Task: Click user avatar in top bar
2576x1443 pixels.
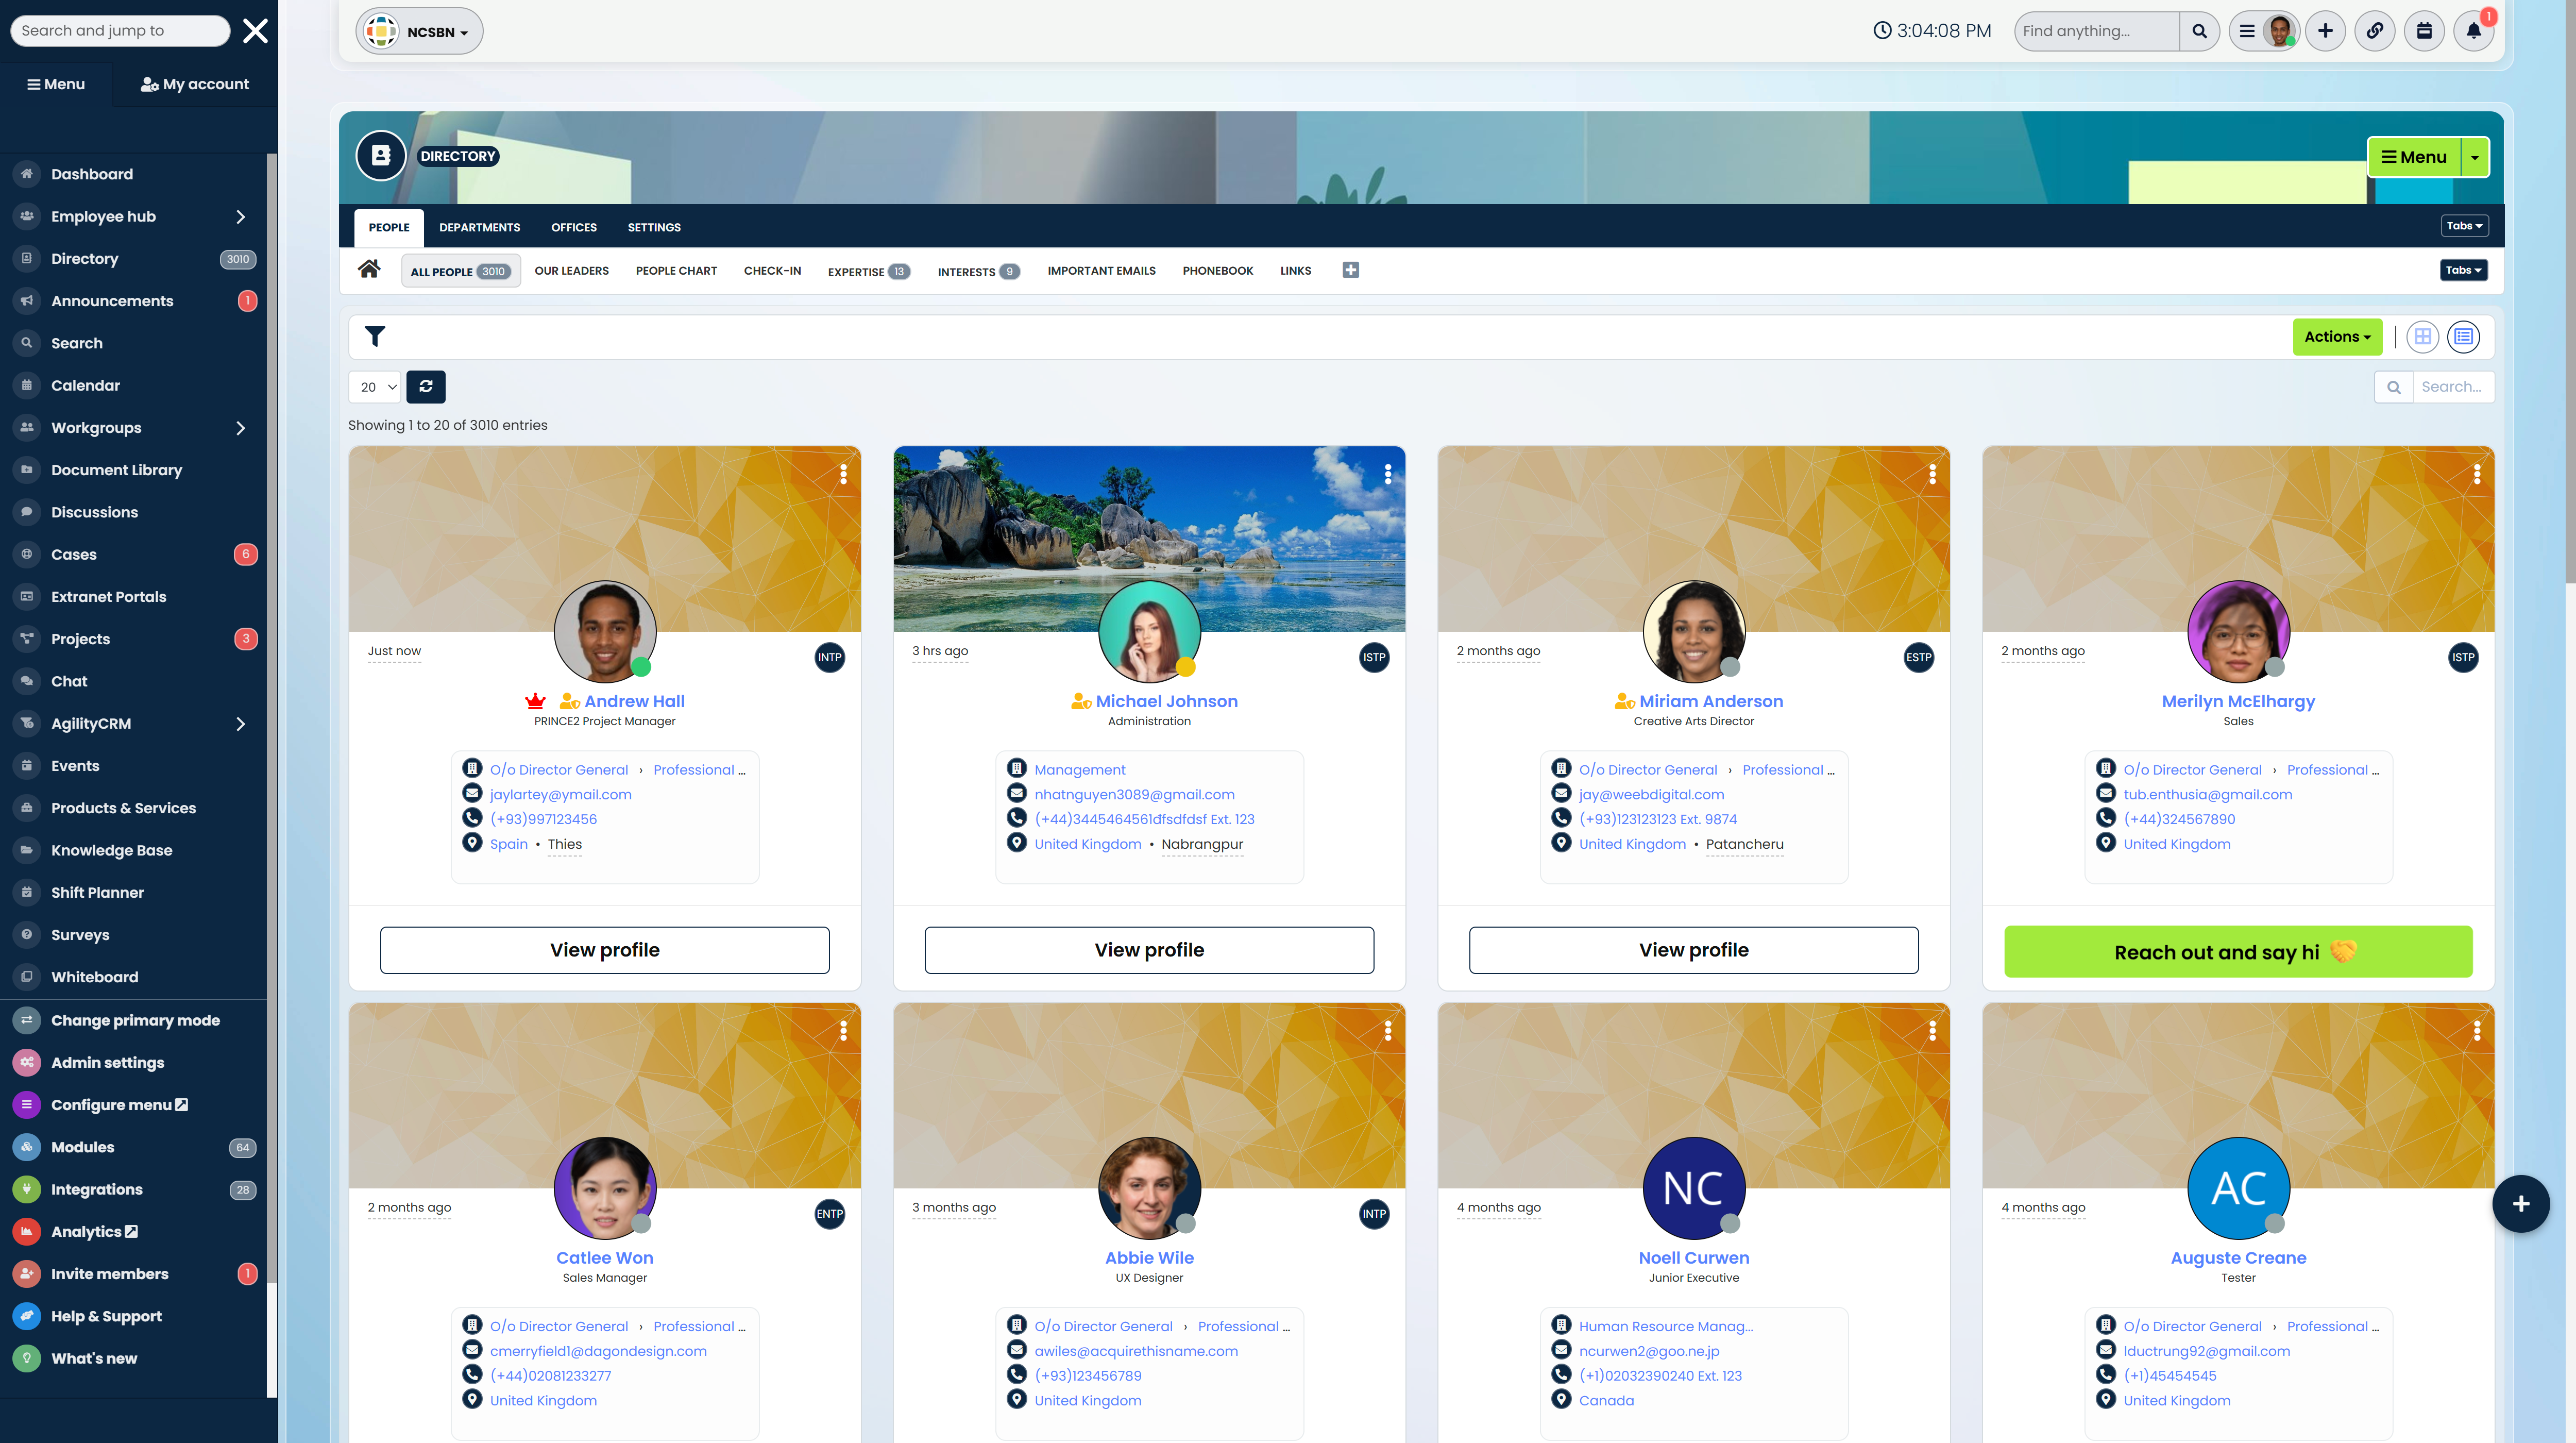Action: tap(2279, 31)
